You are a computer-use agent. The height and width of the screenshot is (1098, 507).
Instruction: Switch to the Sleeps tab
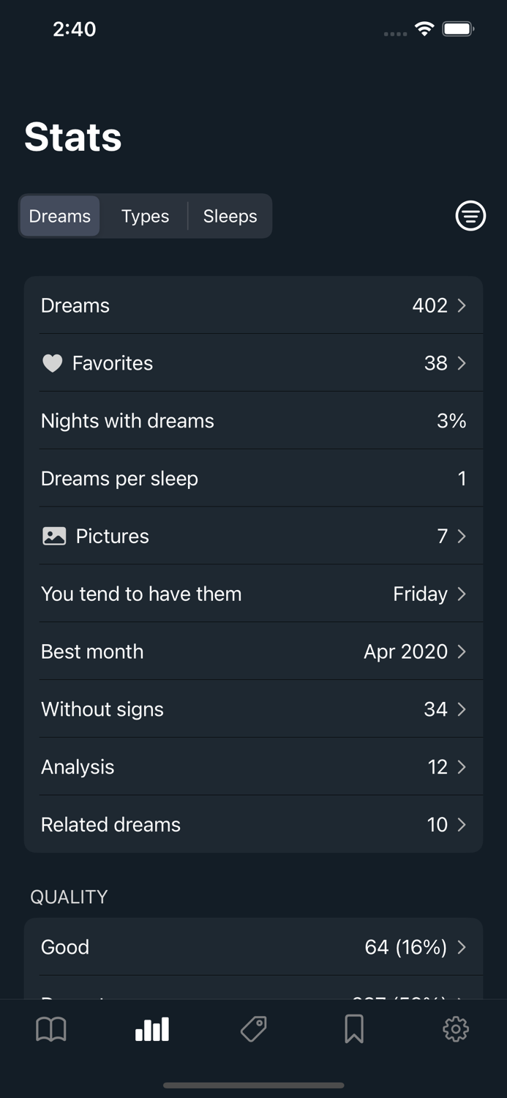coord(230,216)
